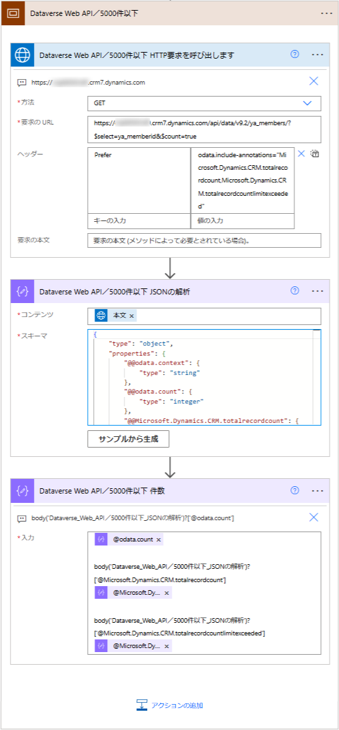Image resolution: width=339 pixels, height=730 pixels.
Task: Remove the 本文 token from コンテンツ
Action: coord(131,316)
